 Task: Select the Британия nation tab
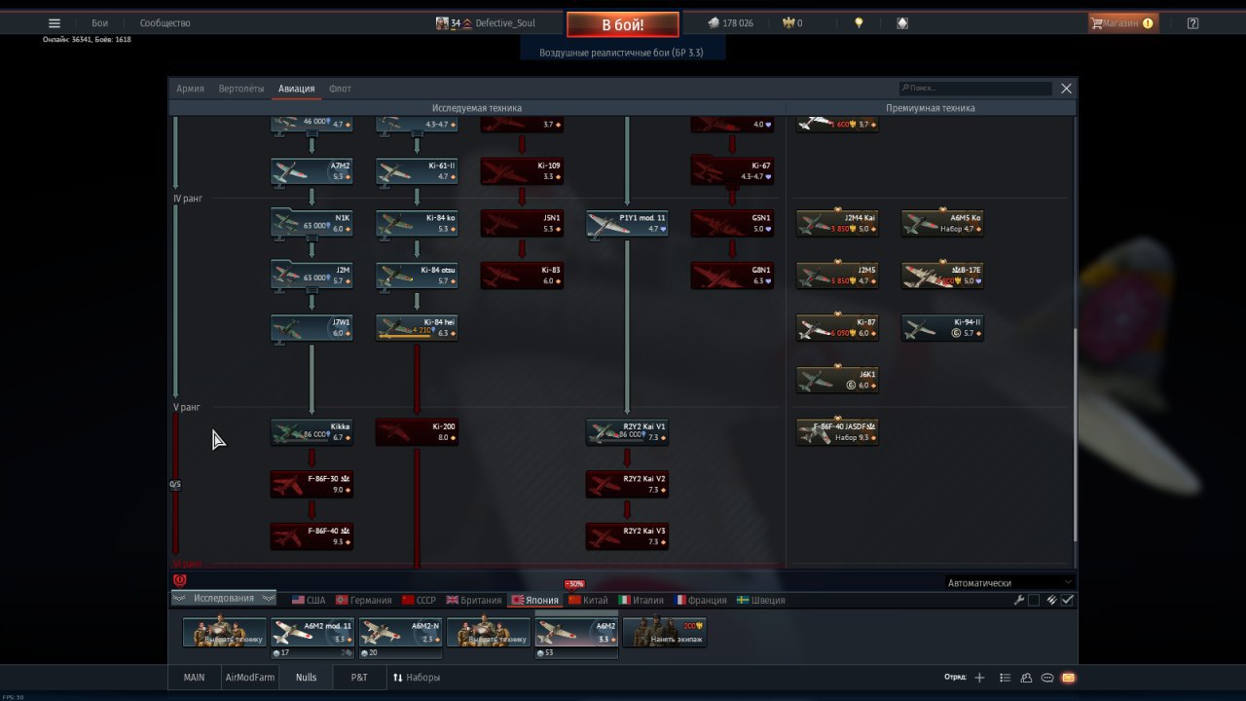(x=475, y=600)
